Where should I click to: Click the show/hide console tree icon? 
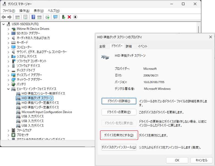[x=17, y=17]
